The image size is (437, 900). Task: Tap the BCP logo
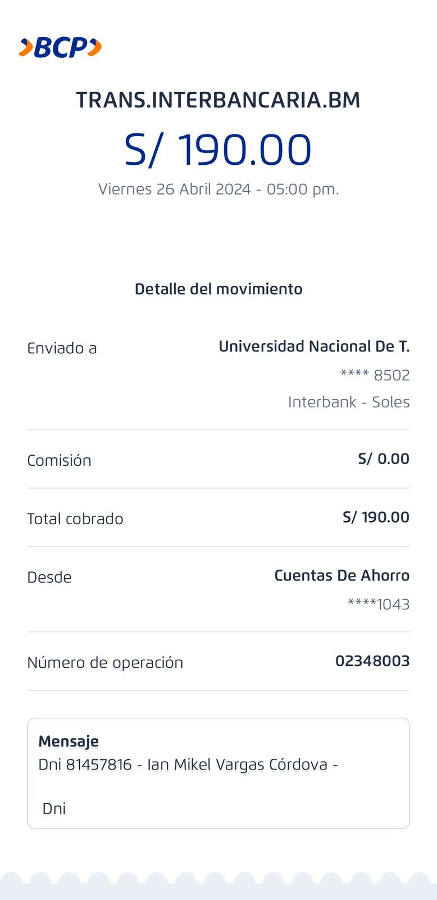tap(60, 48)
